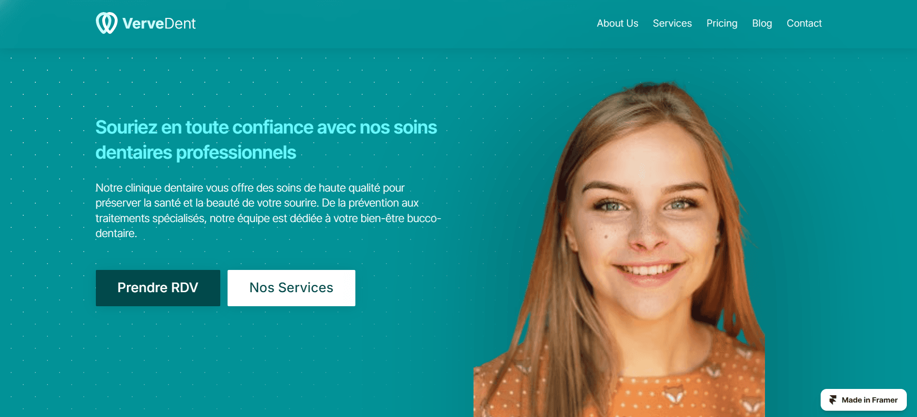This screenshot has height=417, width=917.
Task: Visit the Blog section
Action: click(762, 23)
